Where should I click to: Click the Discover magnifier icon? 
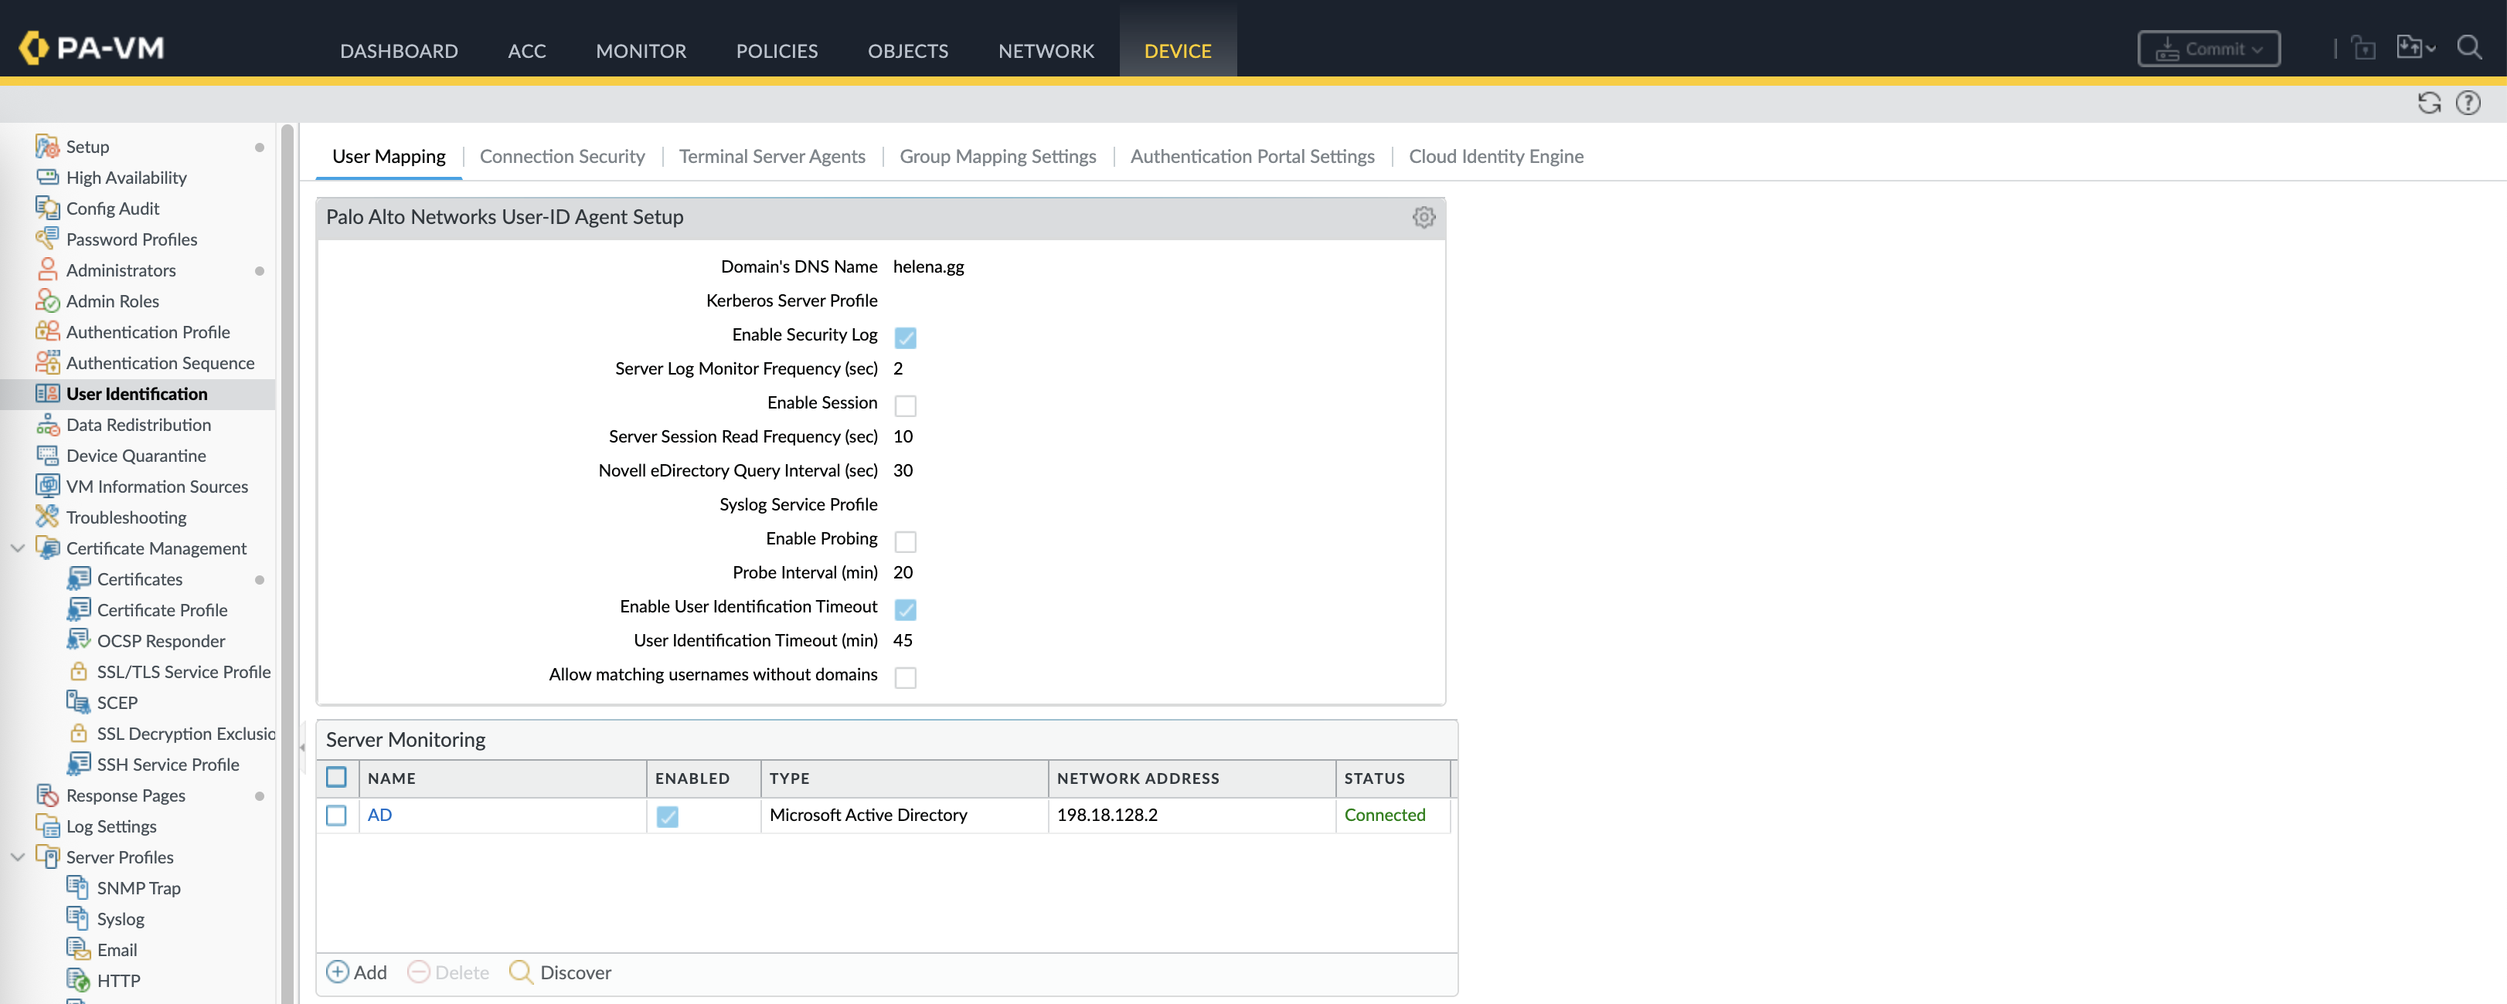[521, 972]
